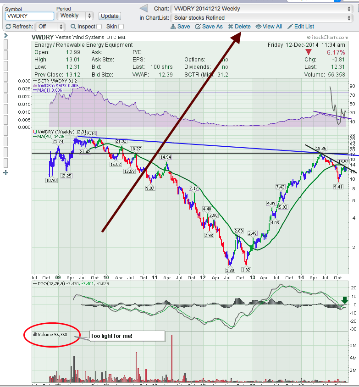359x387 pixels.
Task: Click the 9.41 low label
Action: [338, 187]
